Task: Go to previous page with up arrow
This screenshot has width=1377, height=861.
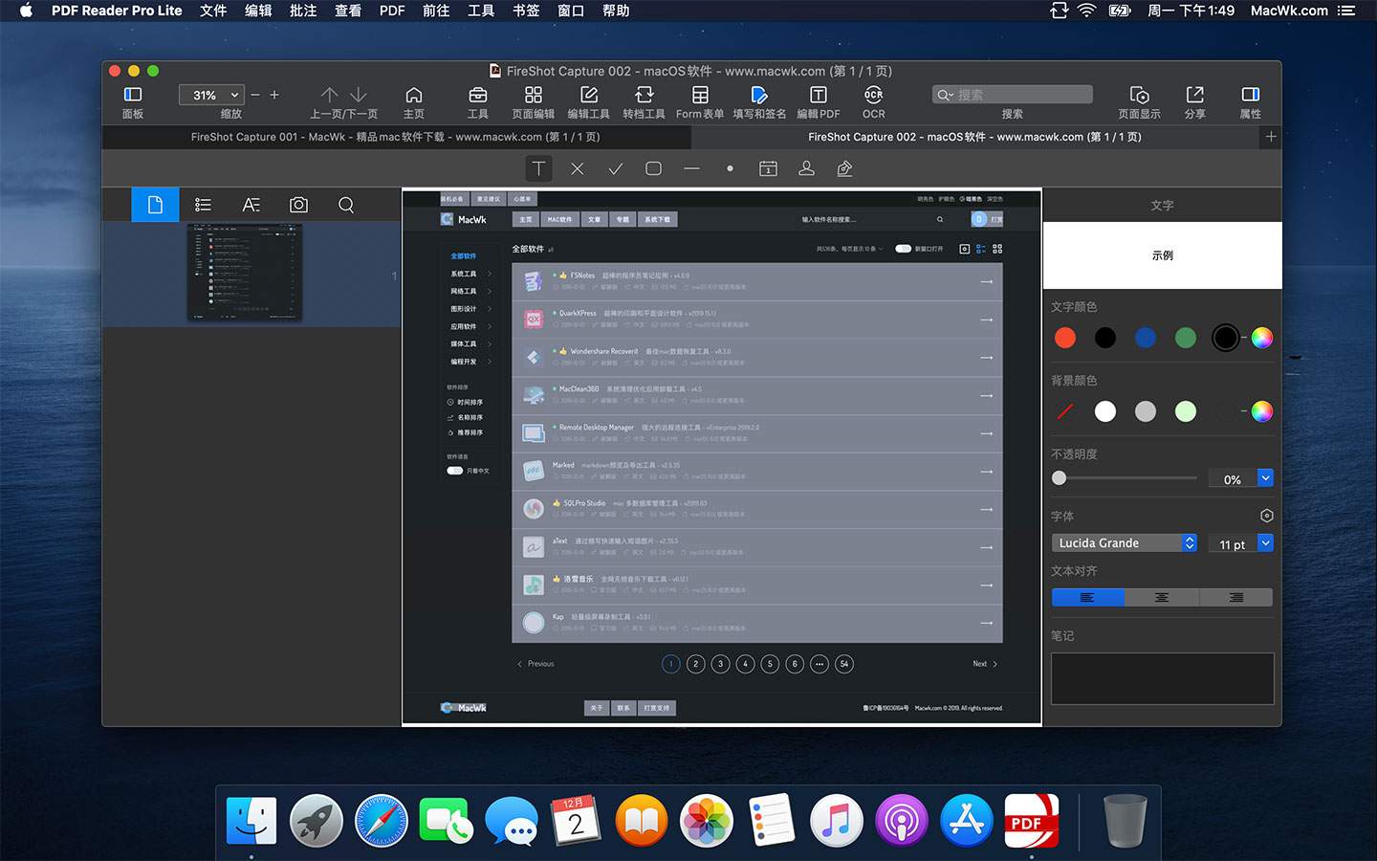Action: pos(330,95)
